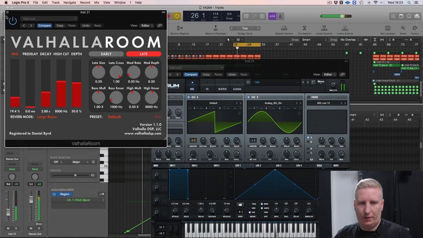The image size is (423, 238).
Task: Click Cut Section scissors icon
Action: [304, 28]
